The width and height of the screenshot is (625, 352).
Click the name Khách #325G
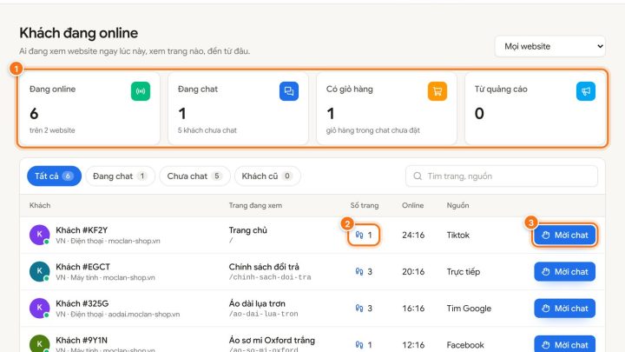point(82,303)
